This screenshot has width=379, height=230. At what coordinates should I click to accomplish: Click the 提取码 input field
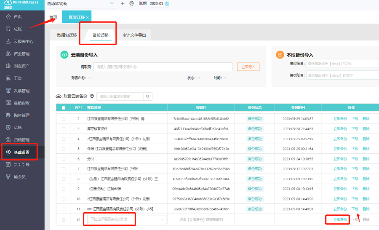163,67
